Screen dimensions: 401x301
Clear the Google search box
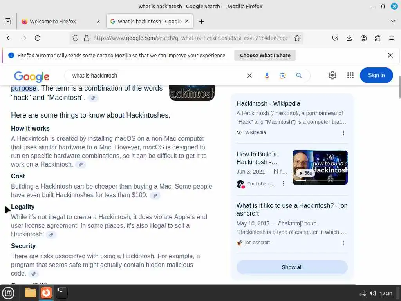249,76
